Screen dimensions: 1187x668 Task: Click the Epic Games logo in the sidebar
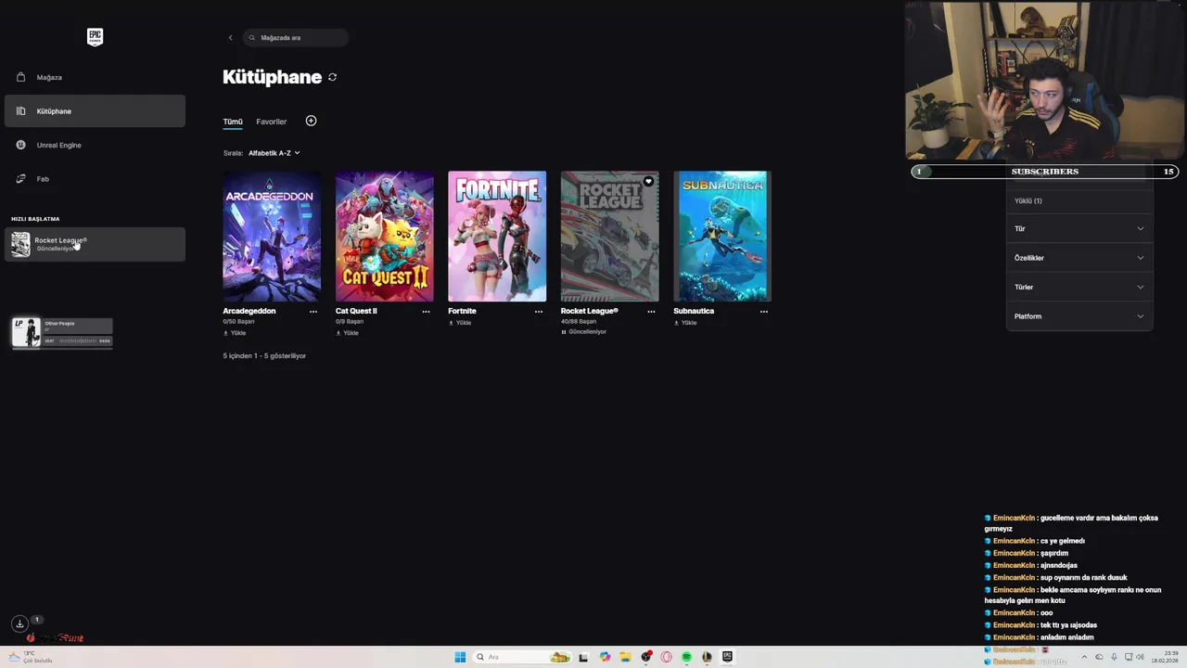coord(95,37)
